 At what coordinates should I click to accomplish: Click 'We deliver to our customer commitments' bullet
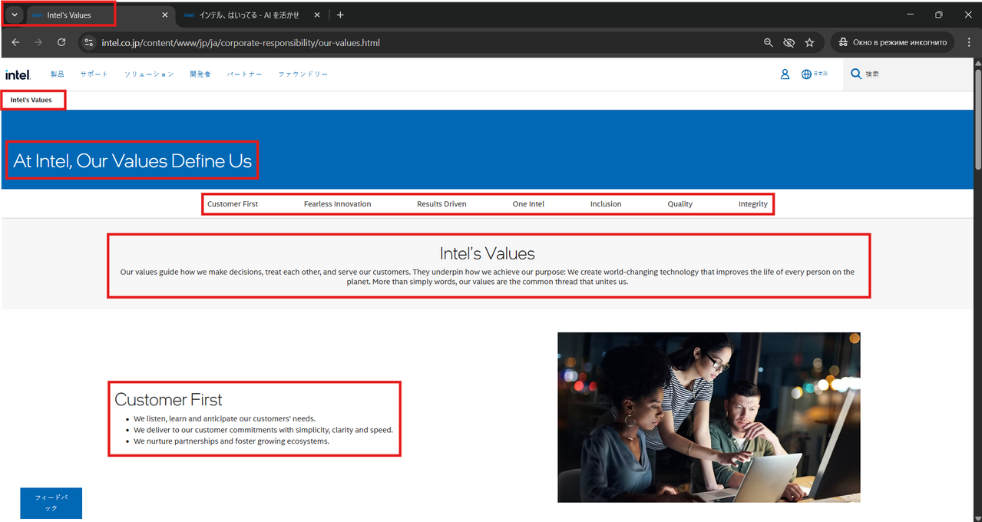click(263, 430)
